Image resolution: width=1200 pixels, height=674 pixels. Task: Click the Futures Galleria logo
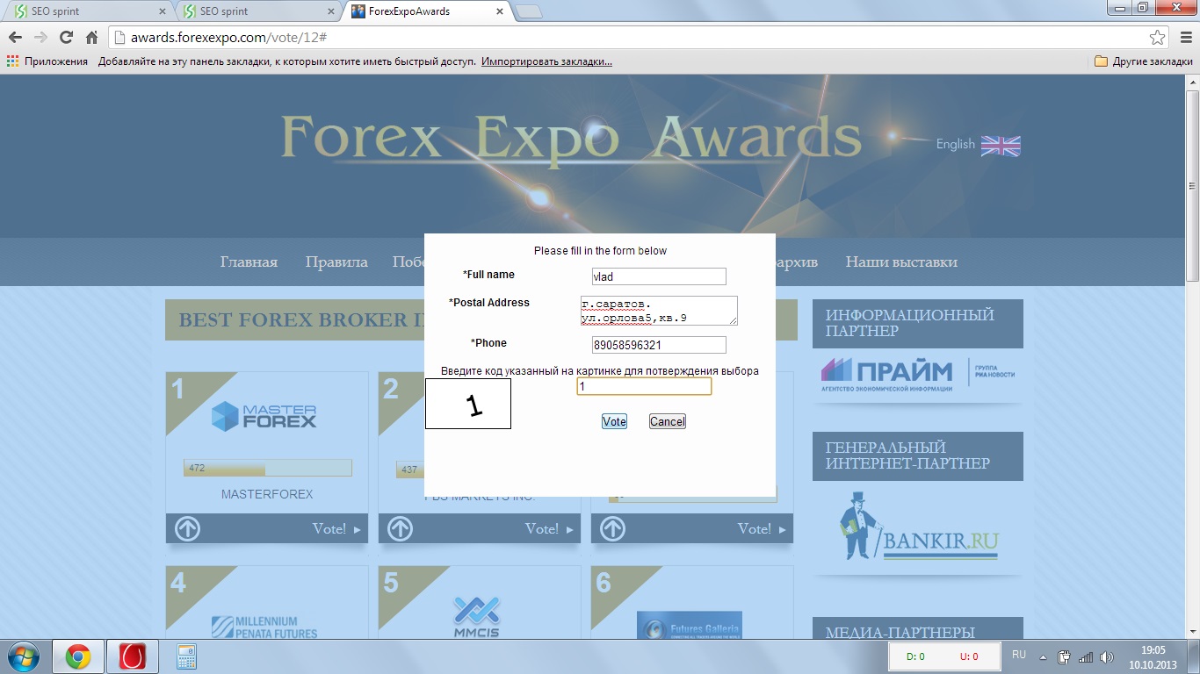click(690, 625)
